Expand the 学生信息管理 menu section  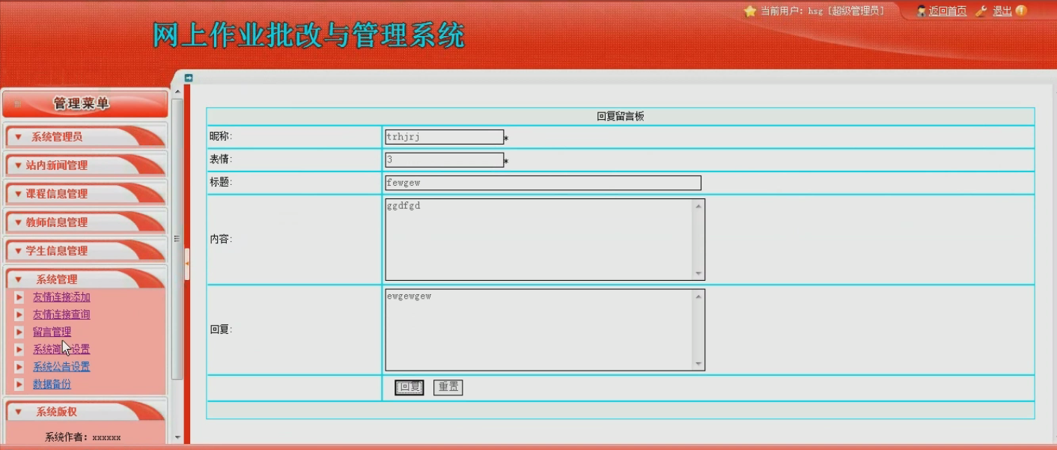85,251
